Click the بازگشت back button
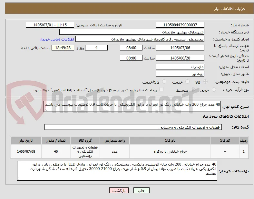The width and height of the screenshot is (254, 199). 119,190
